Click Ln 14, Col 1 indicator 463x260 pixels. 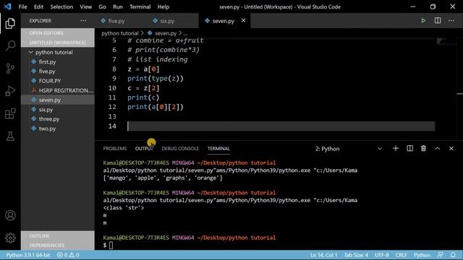click(323, 255)
